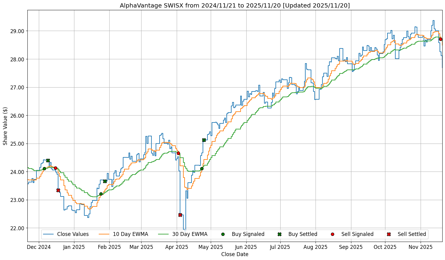The image size is (445, 260).
Task: Select the Jul 2025 x-axis tick label
Action: coord(280,247)
